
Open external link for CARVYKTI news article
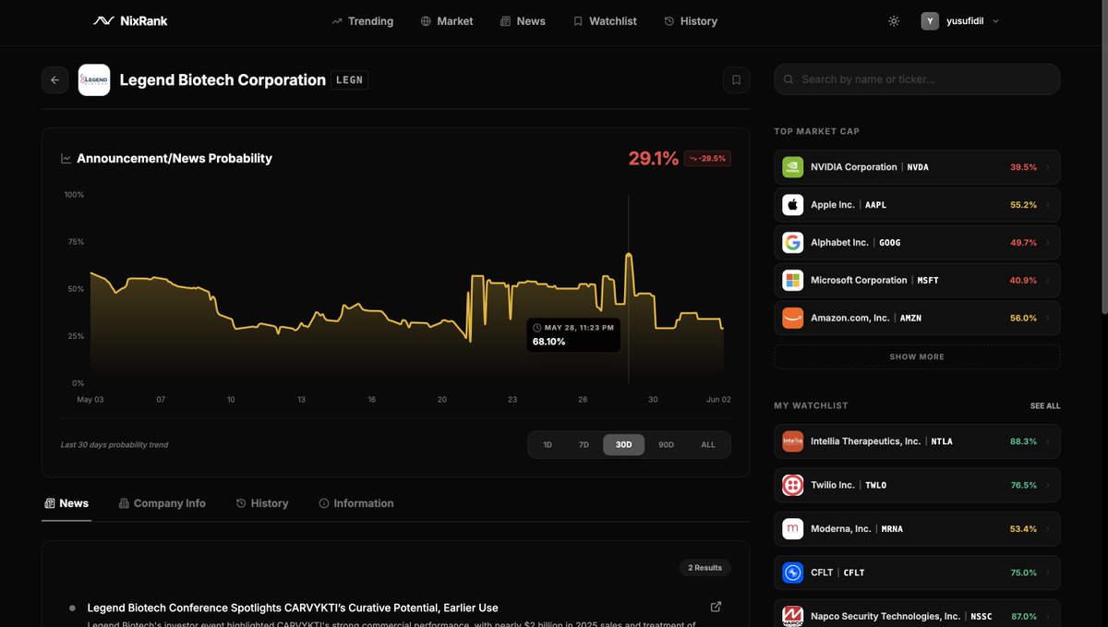[716, 607]
